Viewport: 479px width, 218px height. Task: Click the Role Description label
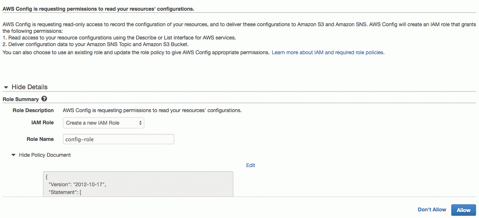coord(33,110)
